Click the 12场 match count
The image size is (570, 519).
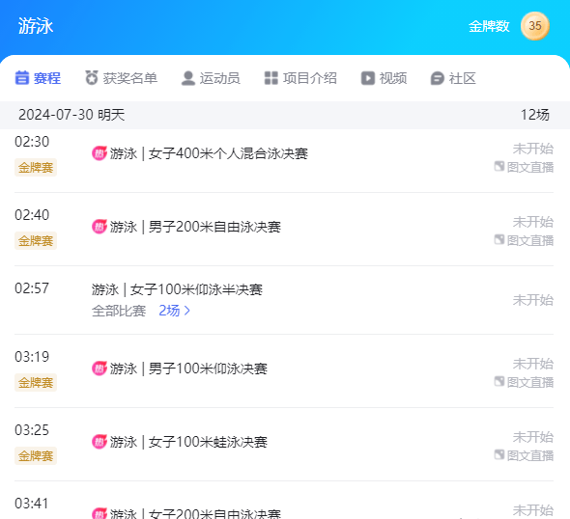[x=535, y=115]
